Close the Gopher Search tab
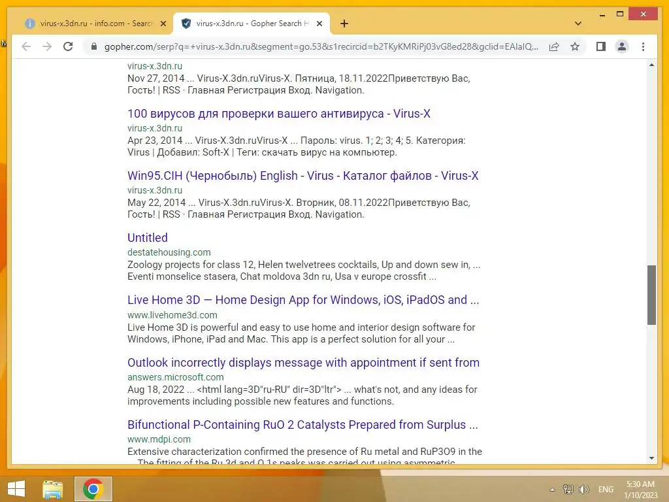The height and width of the screenshot is (502, 669). pyautogui.click(x=319, y=24)
